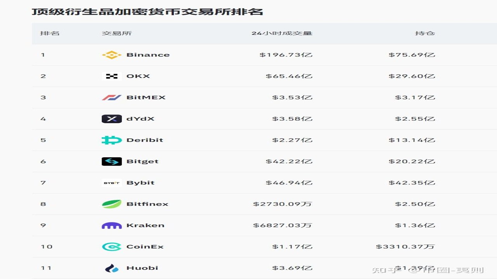Sort by 24小时成交量 column header
This screenshot has height=279, width=497.
(x=282, y=33)
